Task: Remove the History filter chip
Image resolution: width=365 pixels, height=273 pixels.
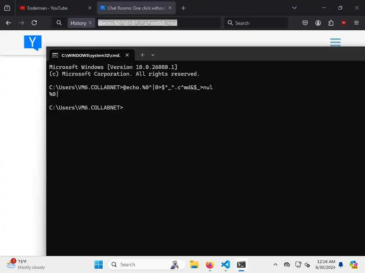Action: coord(90,23)
